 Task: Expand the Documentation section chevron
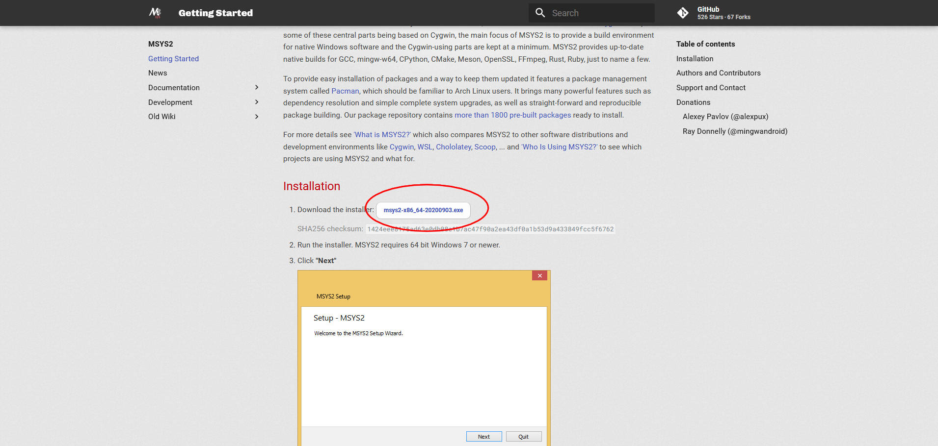[x=256, y=87]
